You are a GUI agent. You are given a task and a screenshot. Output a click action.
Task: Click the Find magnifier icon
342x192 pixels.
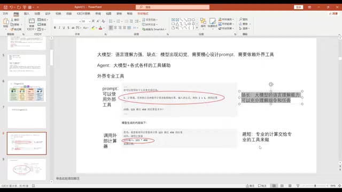coord(241,19)
